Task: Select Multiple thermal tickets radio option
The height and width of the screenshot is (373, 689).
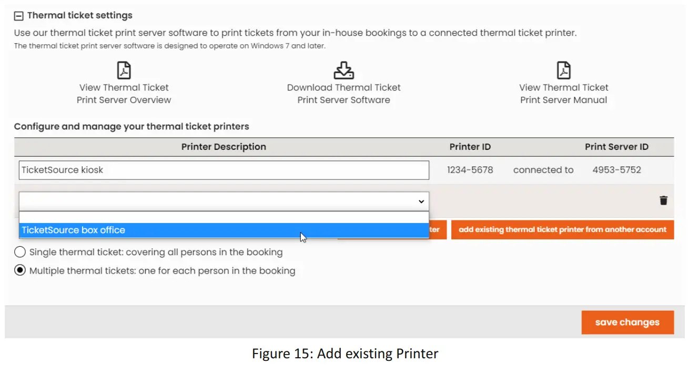Action: coord(20,270)
